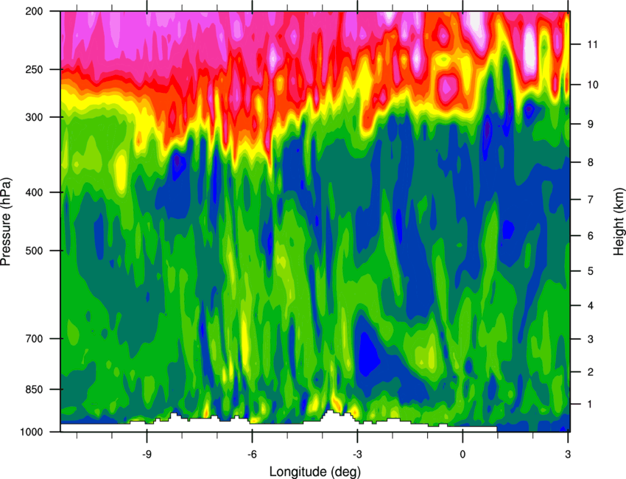This screenshot has height=479, width=626.
Task: Pick the 4 km height label
Action: (590, 306)
